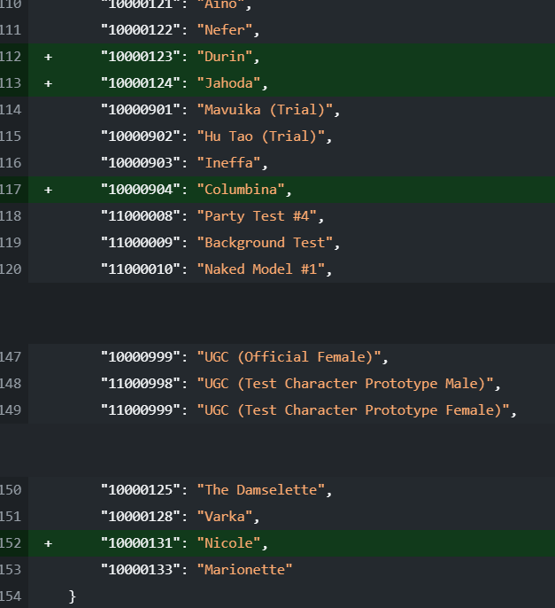Click line number 112 in the gutter
This screenshot has width=555, height=608.
[11, 57]
